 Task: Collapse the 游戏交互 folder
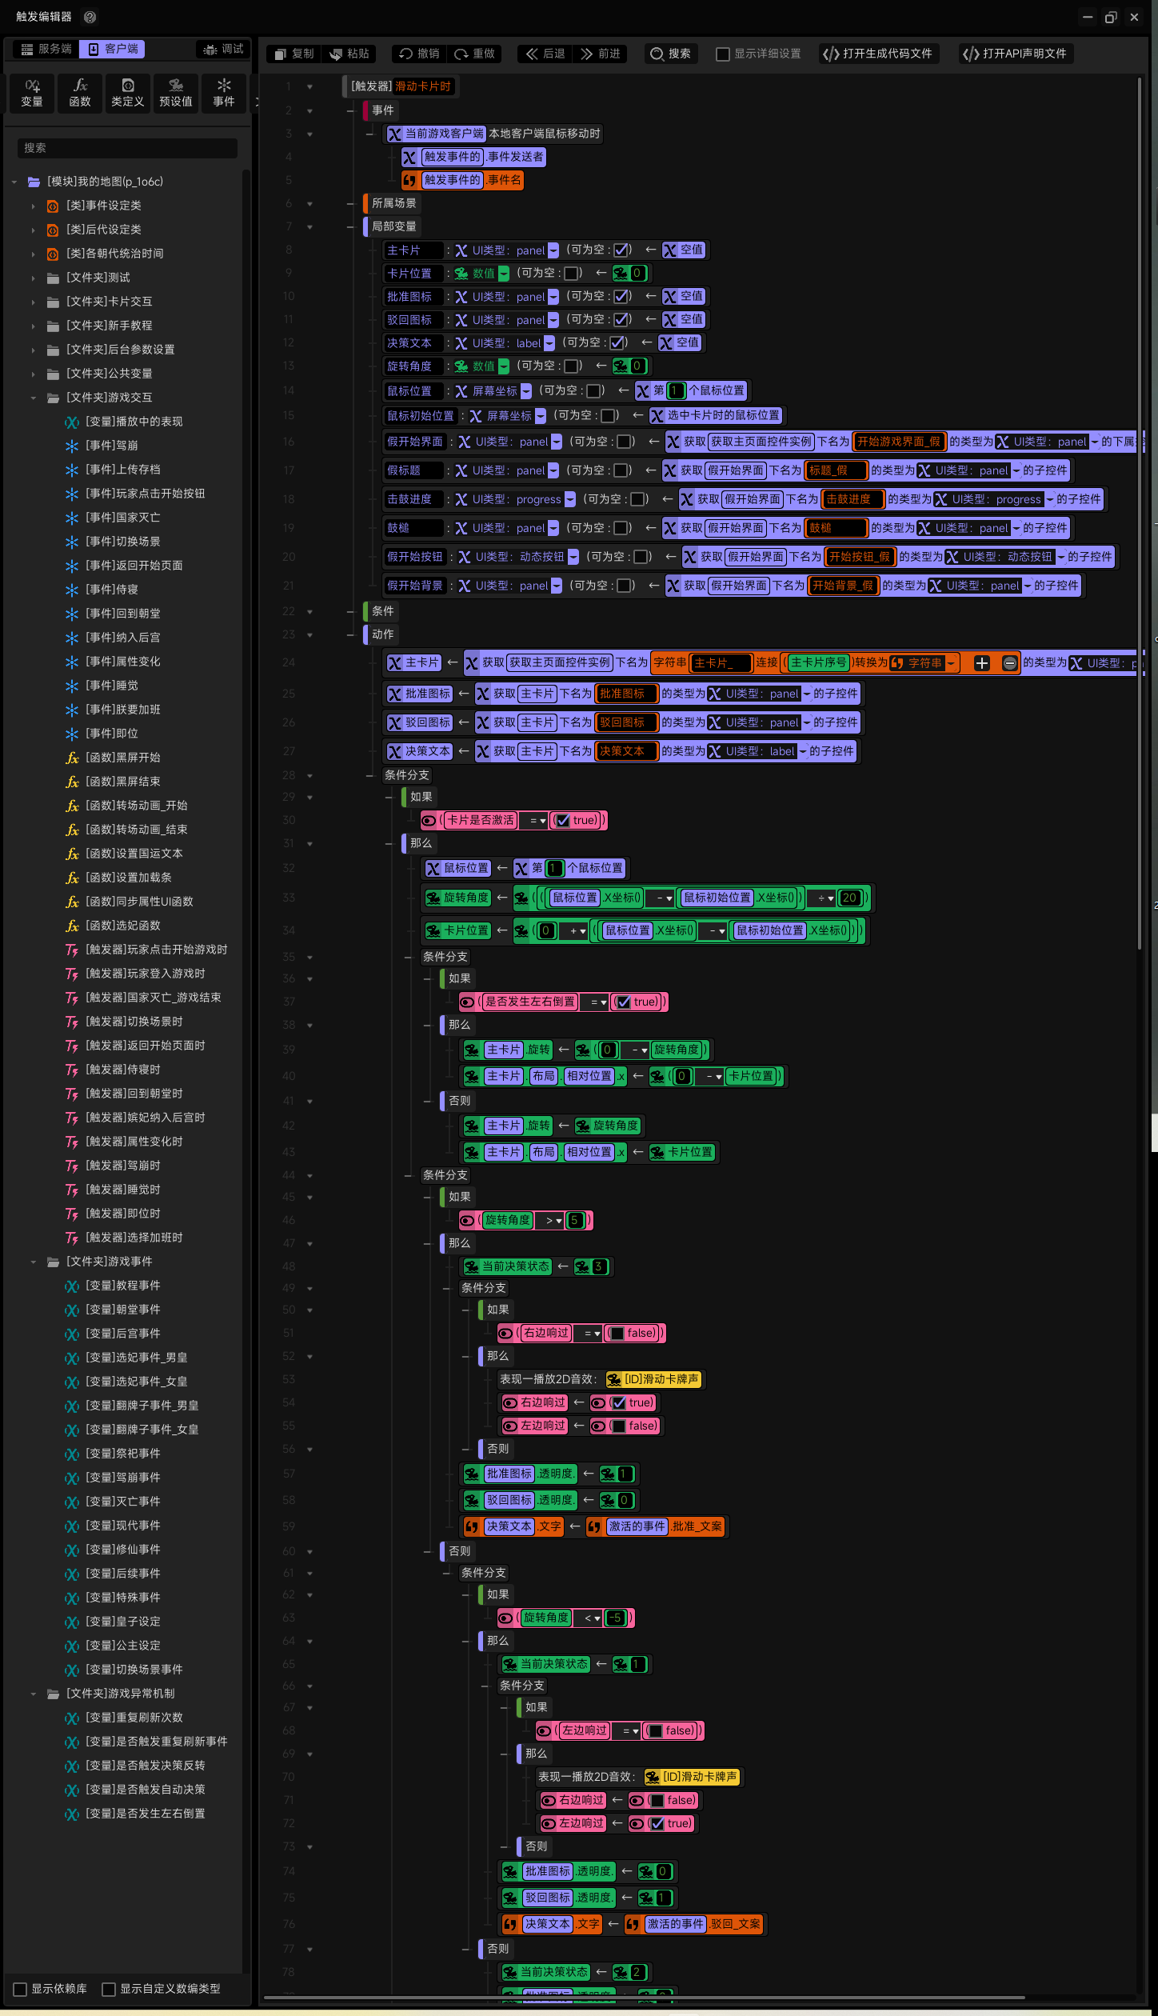click(33, 398)
